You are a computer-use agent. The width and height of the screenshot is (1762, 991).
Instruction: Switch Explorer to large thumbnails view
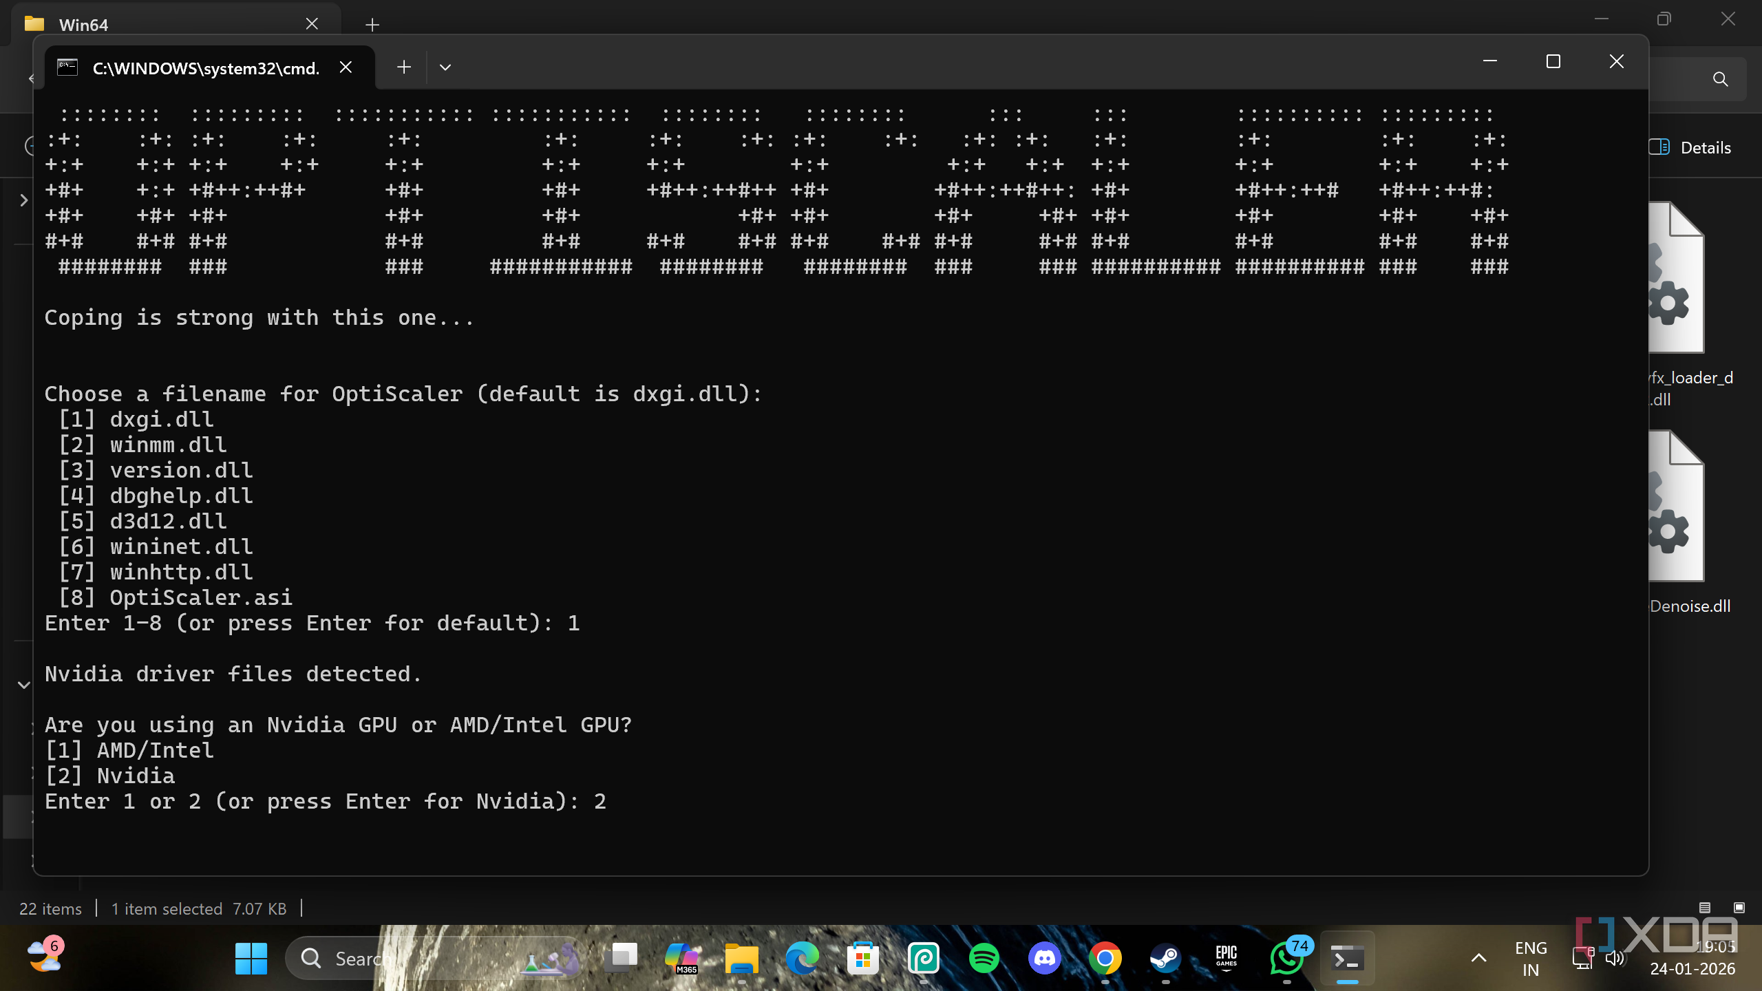1739,908
